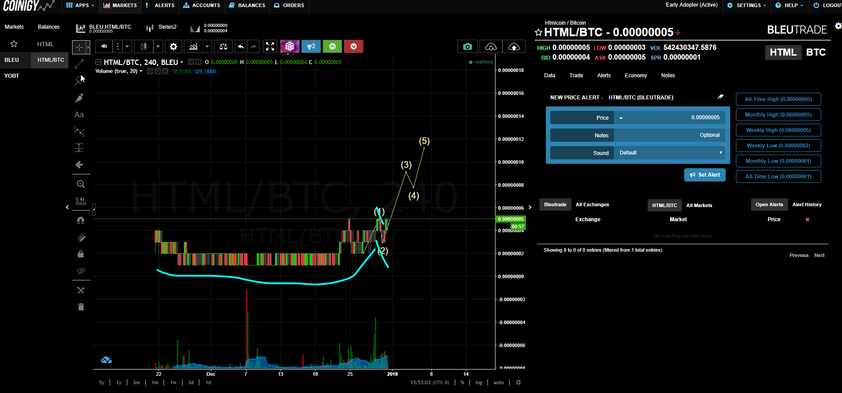Click LOGOUT in top bar
This screenshot has height=393, width=842.
click(x=827, y=5)
